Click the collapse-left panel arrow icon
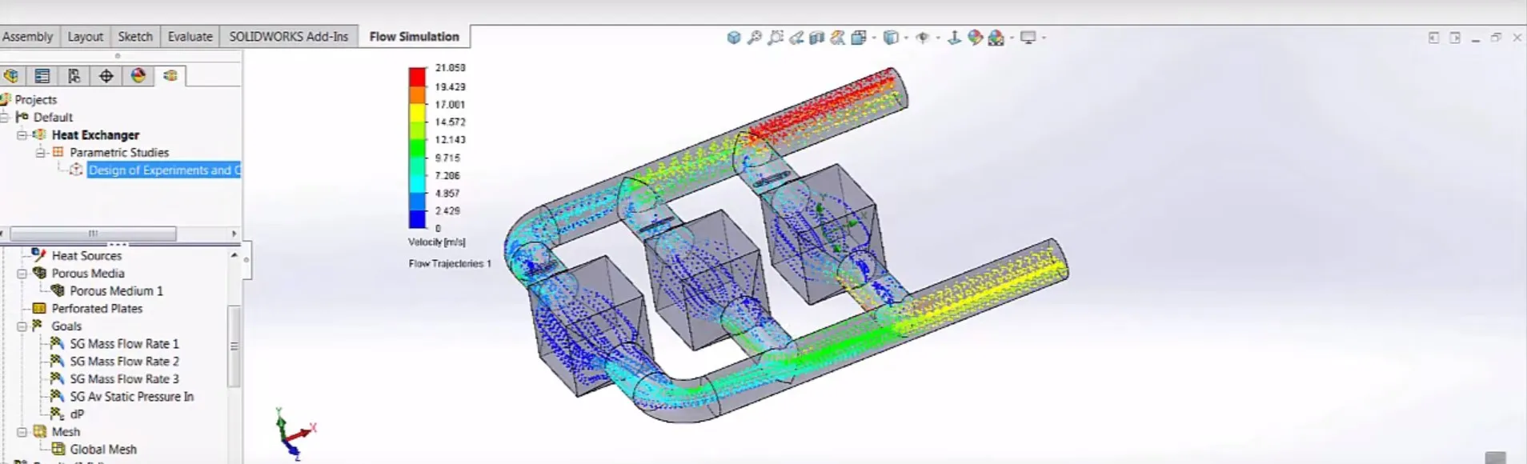This screenshot has height=464, width=1527. click(1433, 38)
